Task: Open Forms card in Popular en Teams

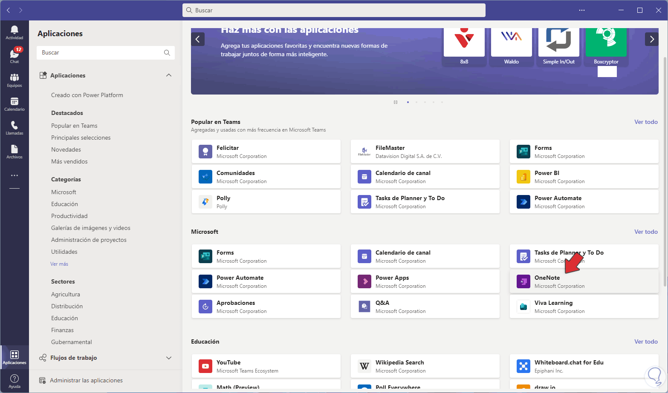Action: (584, 152)
